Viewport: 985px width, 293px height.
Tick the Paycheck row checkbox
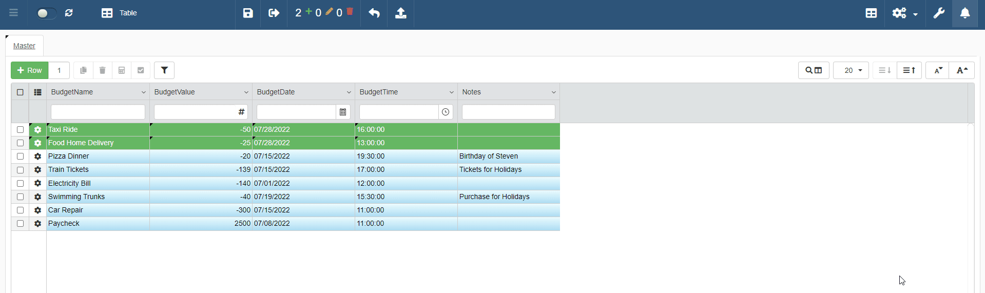[21, 224]
